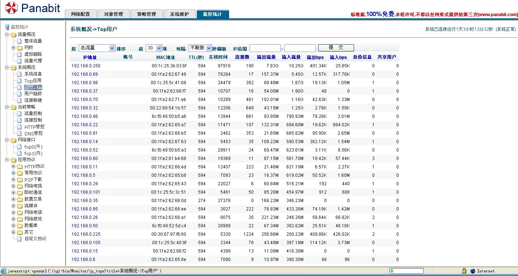Open the 总流量 sort dropdown
Screen dimensions: 518x276
point(97,48)
